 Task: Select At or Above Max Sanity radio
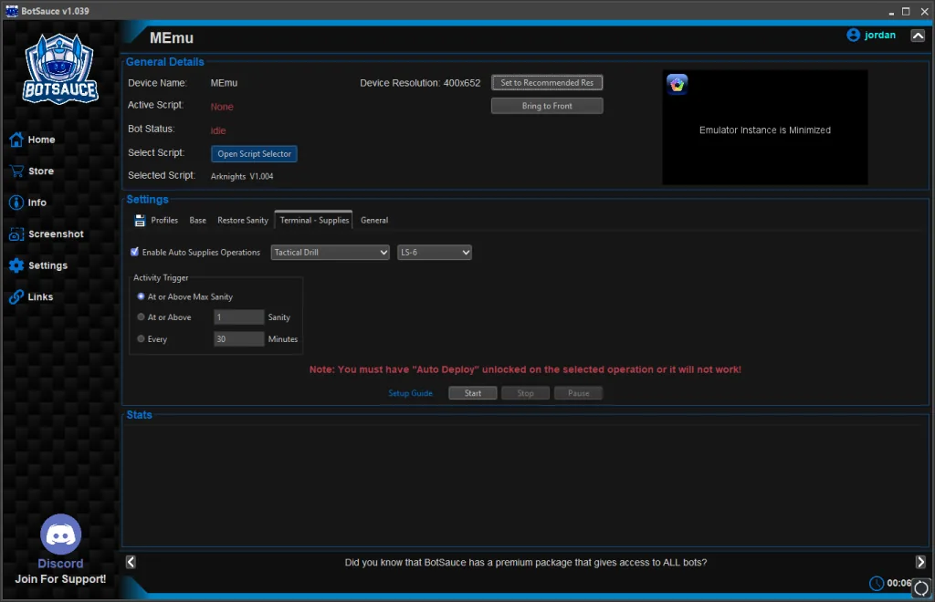click(x=141, y=296)
